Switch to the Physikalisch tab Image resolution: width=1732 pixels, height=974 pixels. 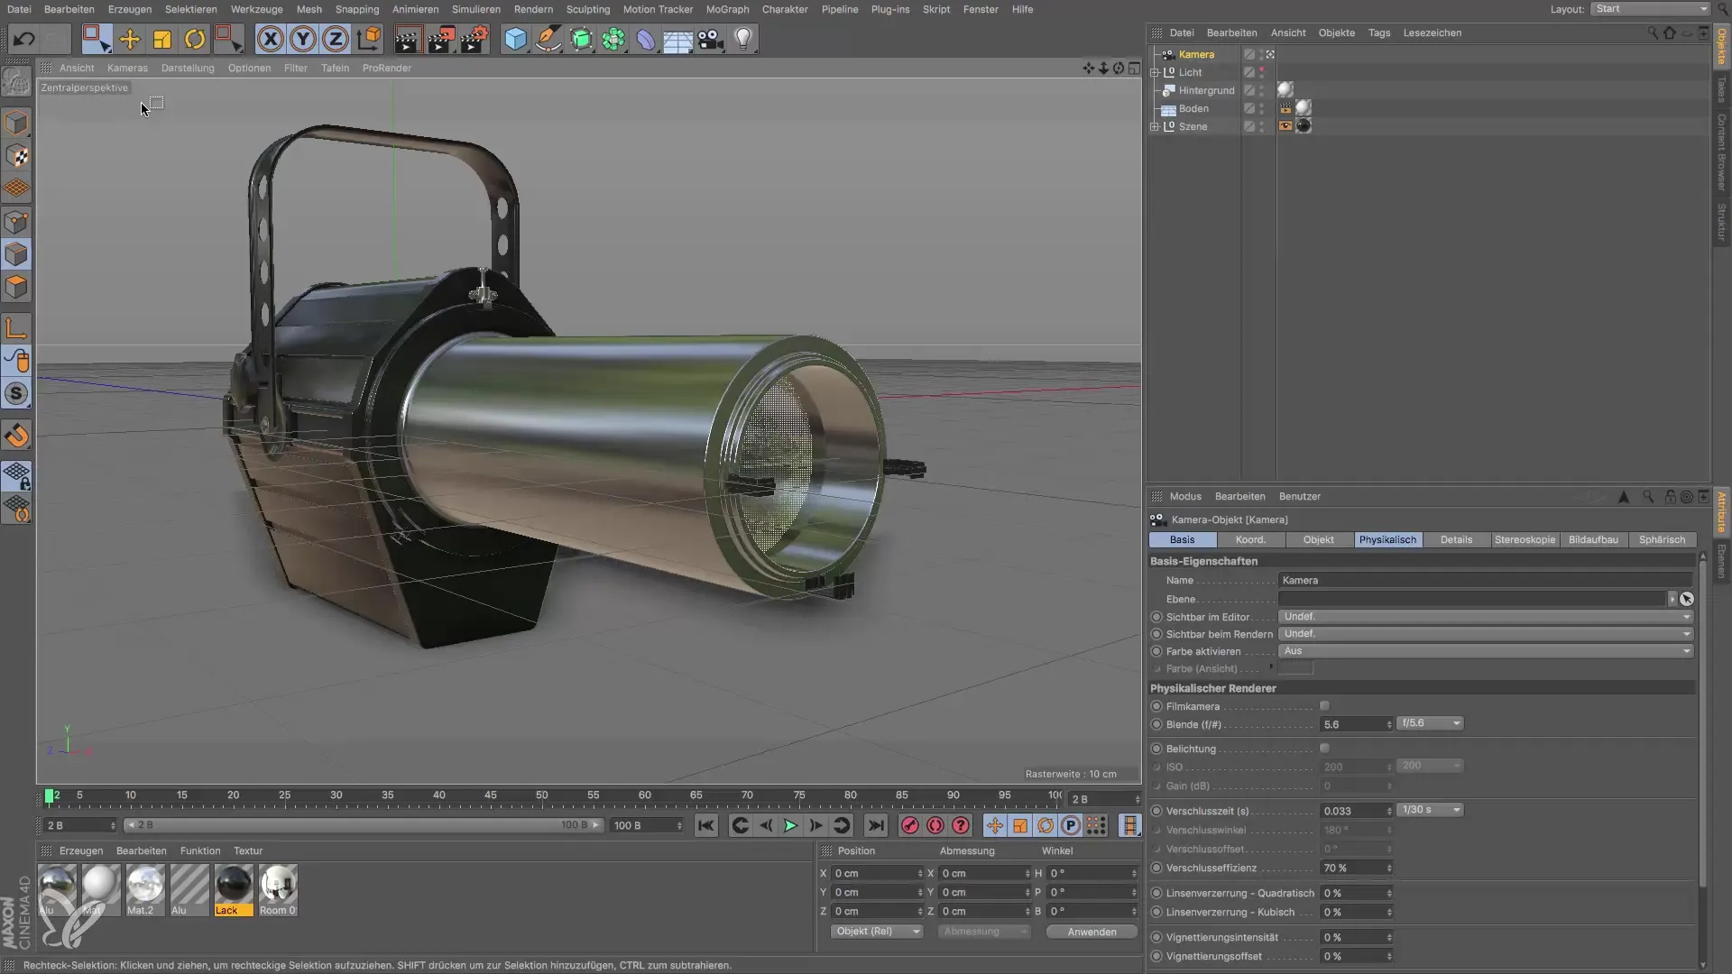(1388, 539)
